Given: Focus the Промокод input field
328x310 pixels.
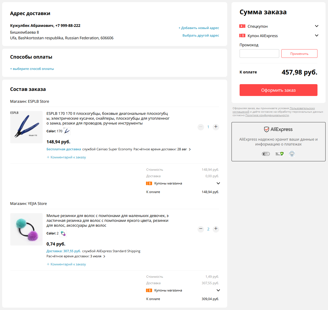Looking at the screenshot, I should point(259,54).
